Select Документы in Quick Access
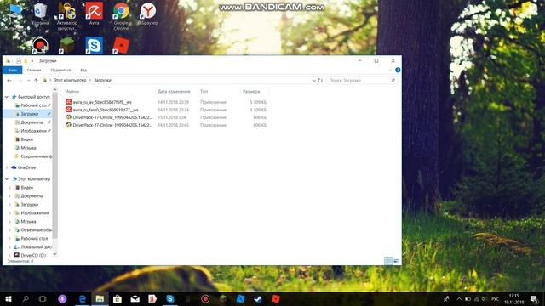545x306 pixels. pyautogui.click(x=32, y=122)
